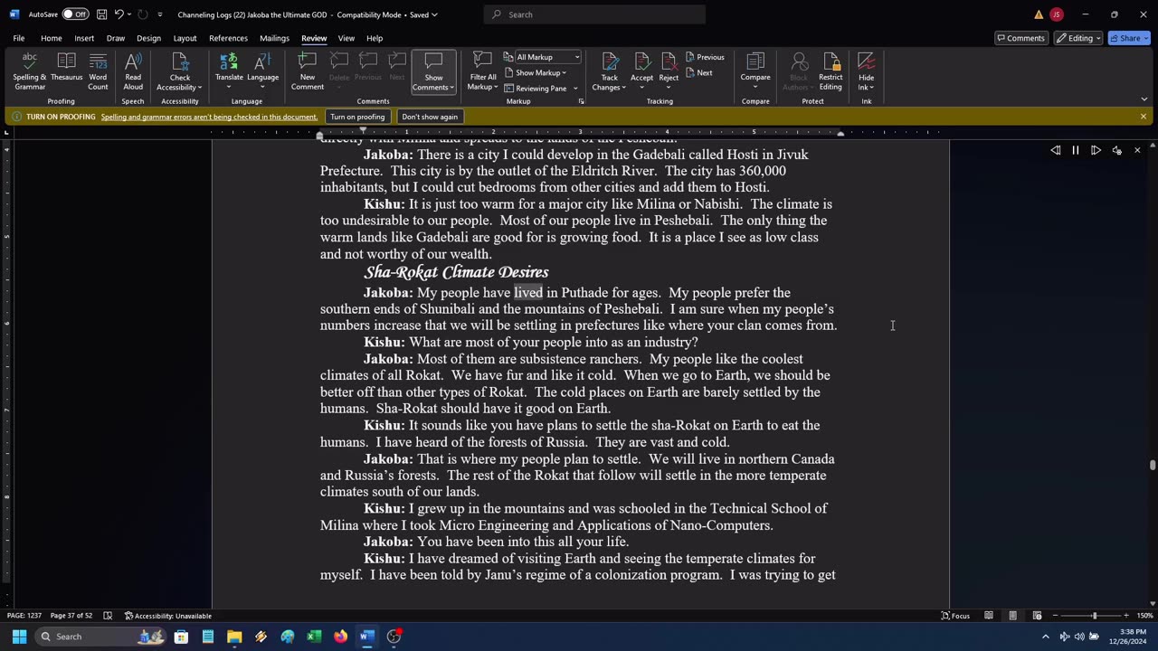Save the document with the floppy icon
This screenshot has height=651, width=1158.
102,14
